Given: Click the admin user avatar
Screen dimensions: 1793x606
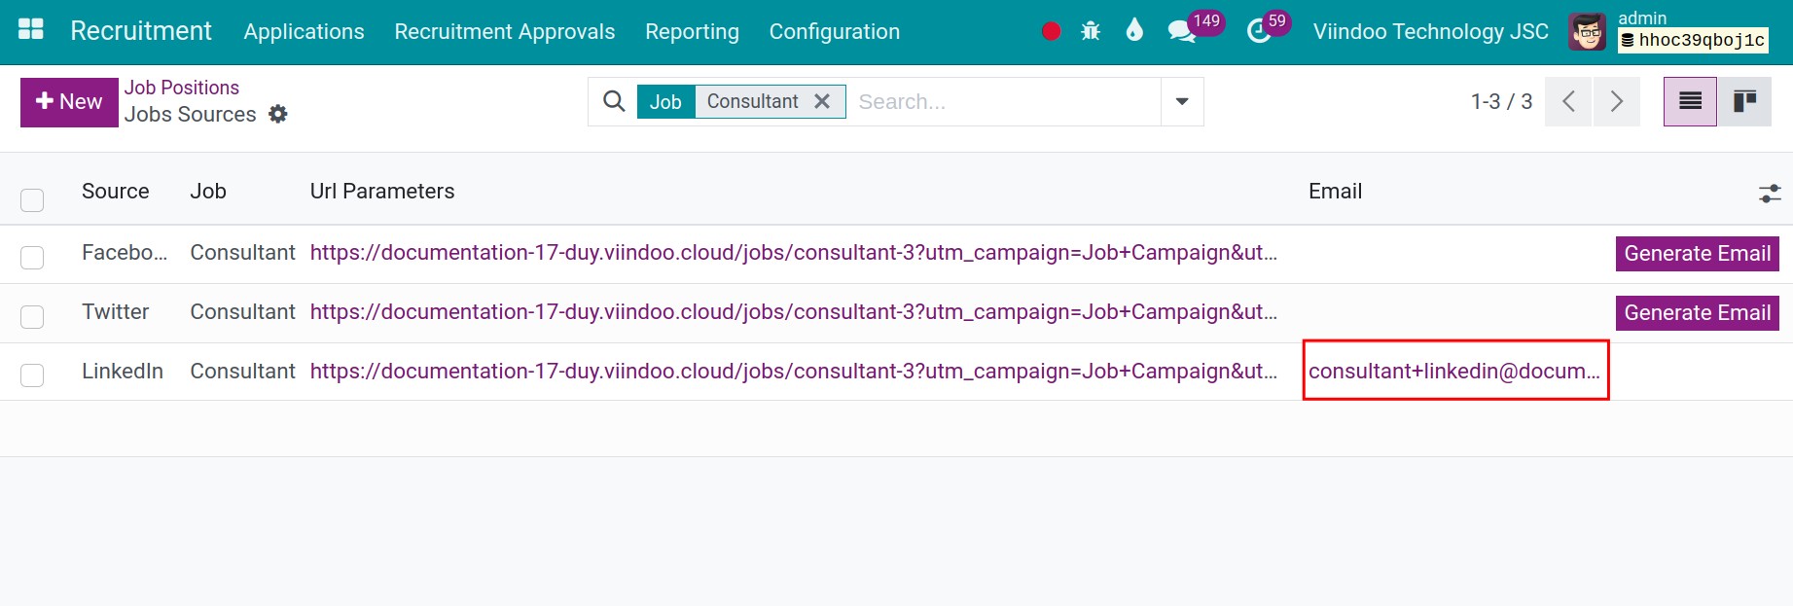Looking at the screenshot, I should (1587, 32).
